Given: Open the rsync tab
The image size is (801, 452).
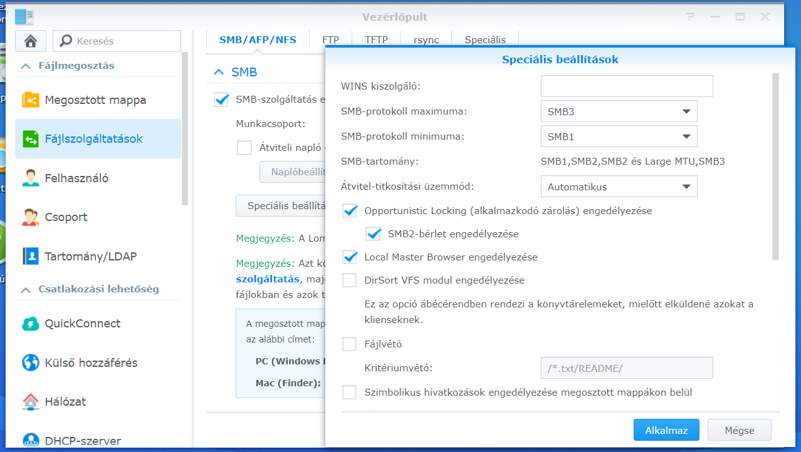Looking at the screenshot, I should (x=426, y=39).
